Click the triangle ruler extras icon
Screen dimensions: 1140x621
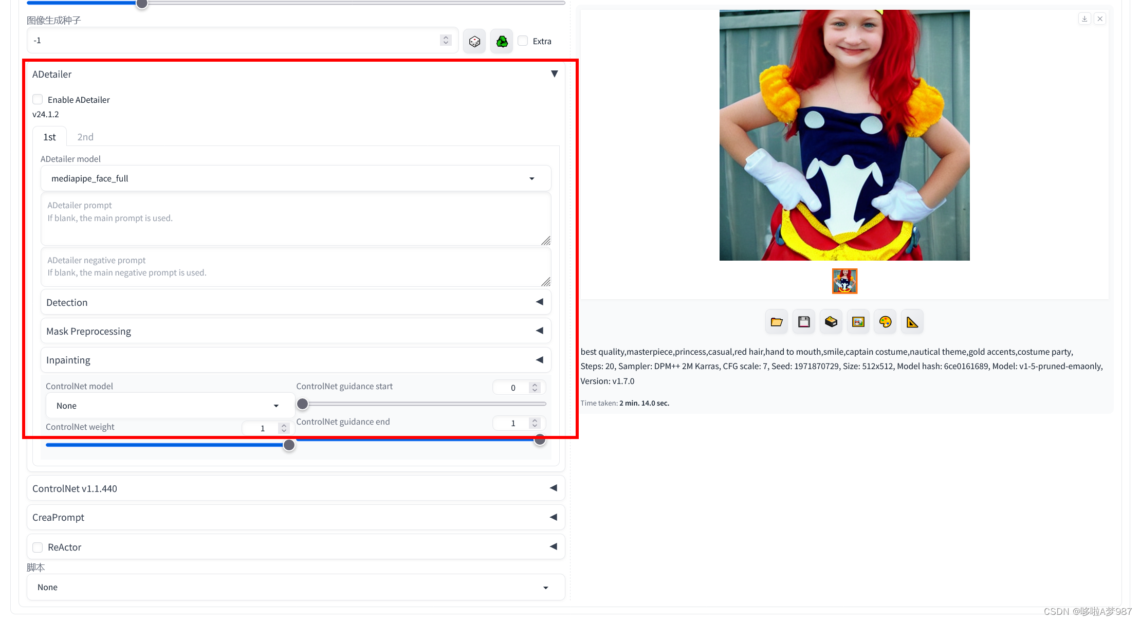pos(912,322)
